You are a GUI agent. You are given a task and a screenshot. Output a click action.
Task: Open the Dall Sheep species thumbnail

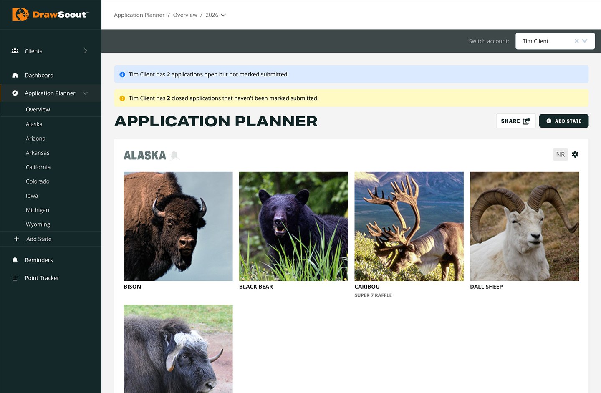(x=524, y=226)
